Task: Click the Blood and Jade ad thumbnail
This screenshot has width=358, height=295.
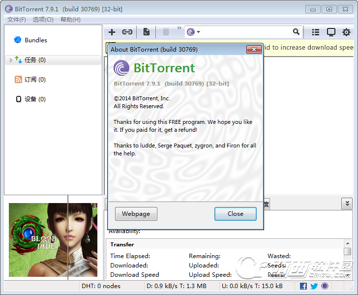Action: (x=53, y=240)
